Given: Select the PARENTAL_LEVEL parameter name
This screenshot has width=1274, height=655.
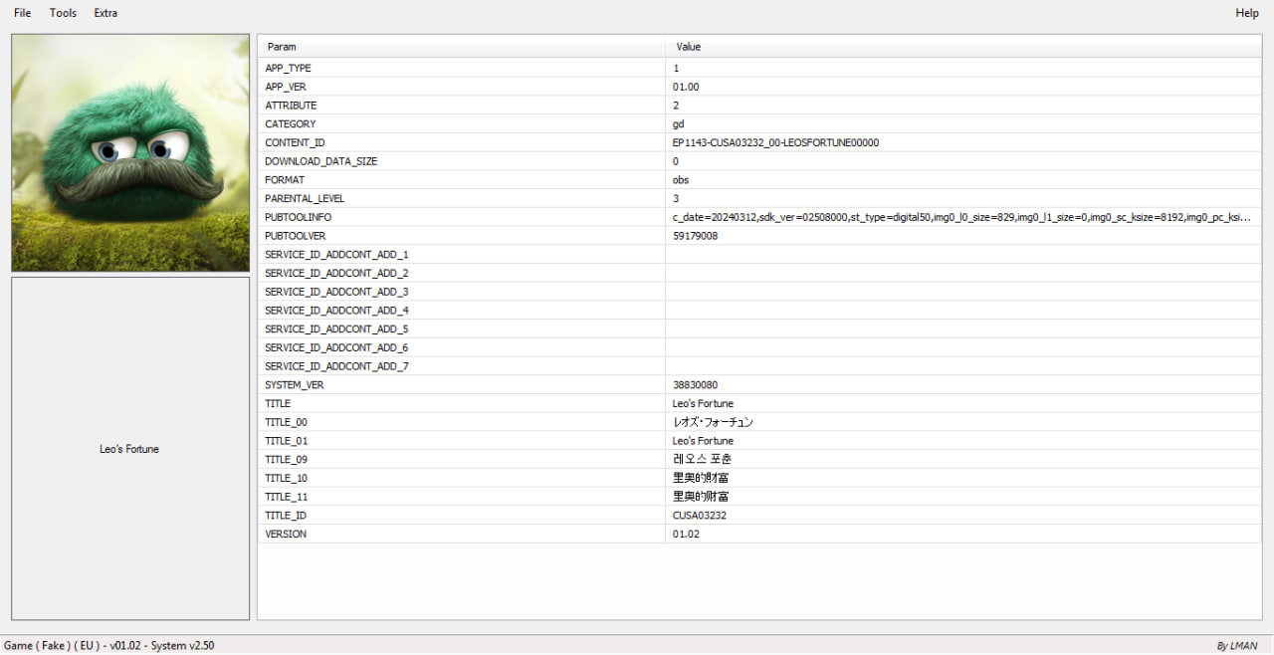Looking at the screenshot, I should (305, 199).
